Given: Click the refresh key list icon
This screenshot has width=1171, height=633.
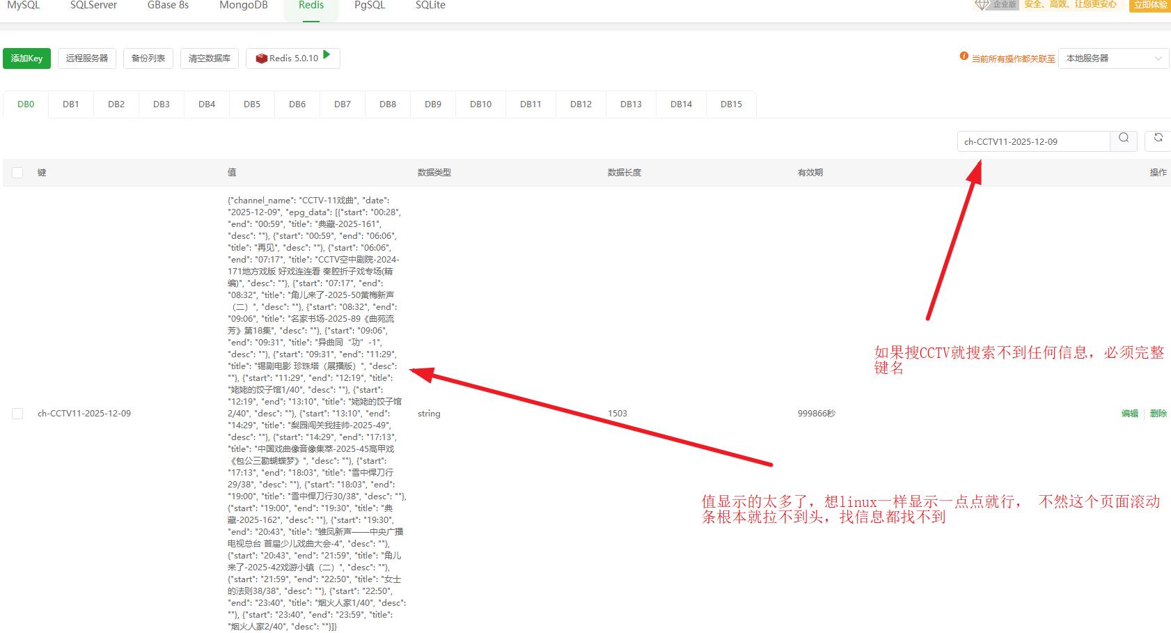Looking at the screenshot, I should [1158, 138].
